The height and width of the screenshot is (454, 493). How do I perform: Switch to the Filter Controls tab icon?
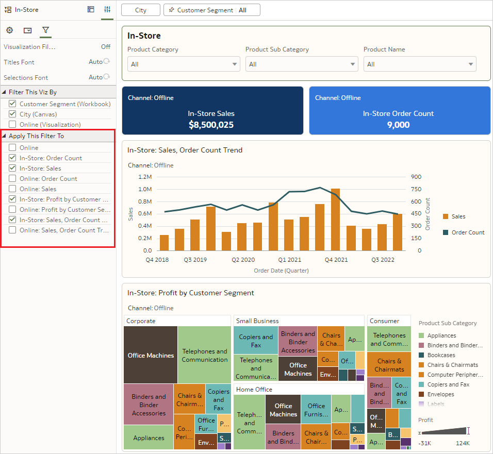(x=28, y=30)
